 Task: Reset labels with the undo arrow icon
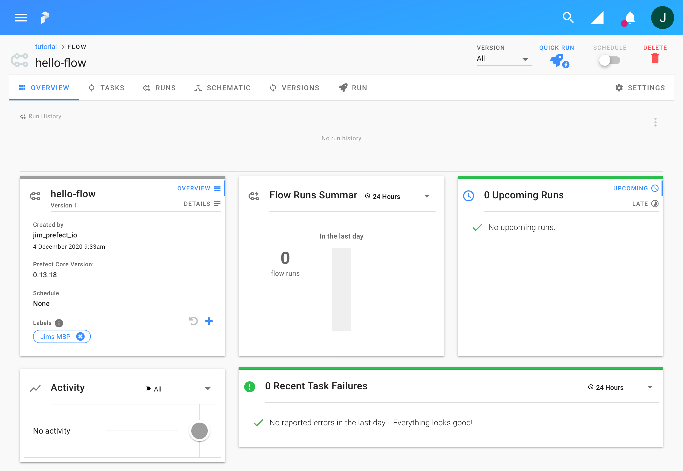pyautogui.click(x=193, y=321)
